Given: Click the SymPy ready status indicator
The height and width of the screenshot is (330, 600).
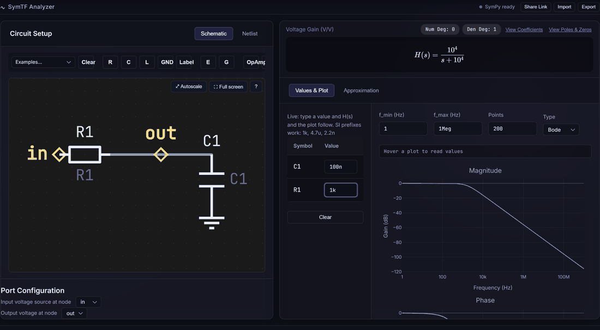Looking at the screenshot, I should (x=497, y=7).
